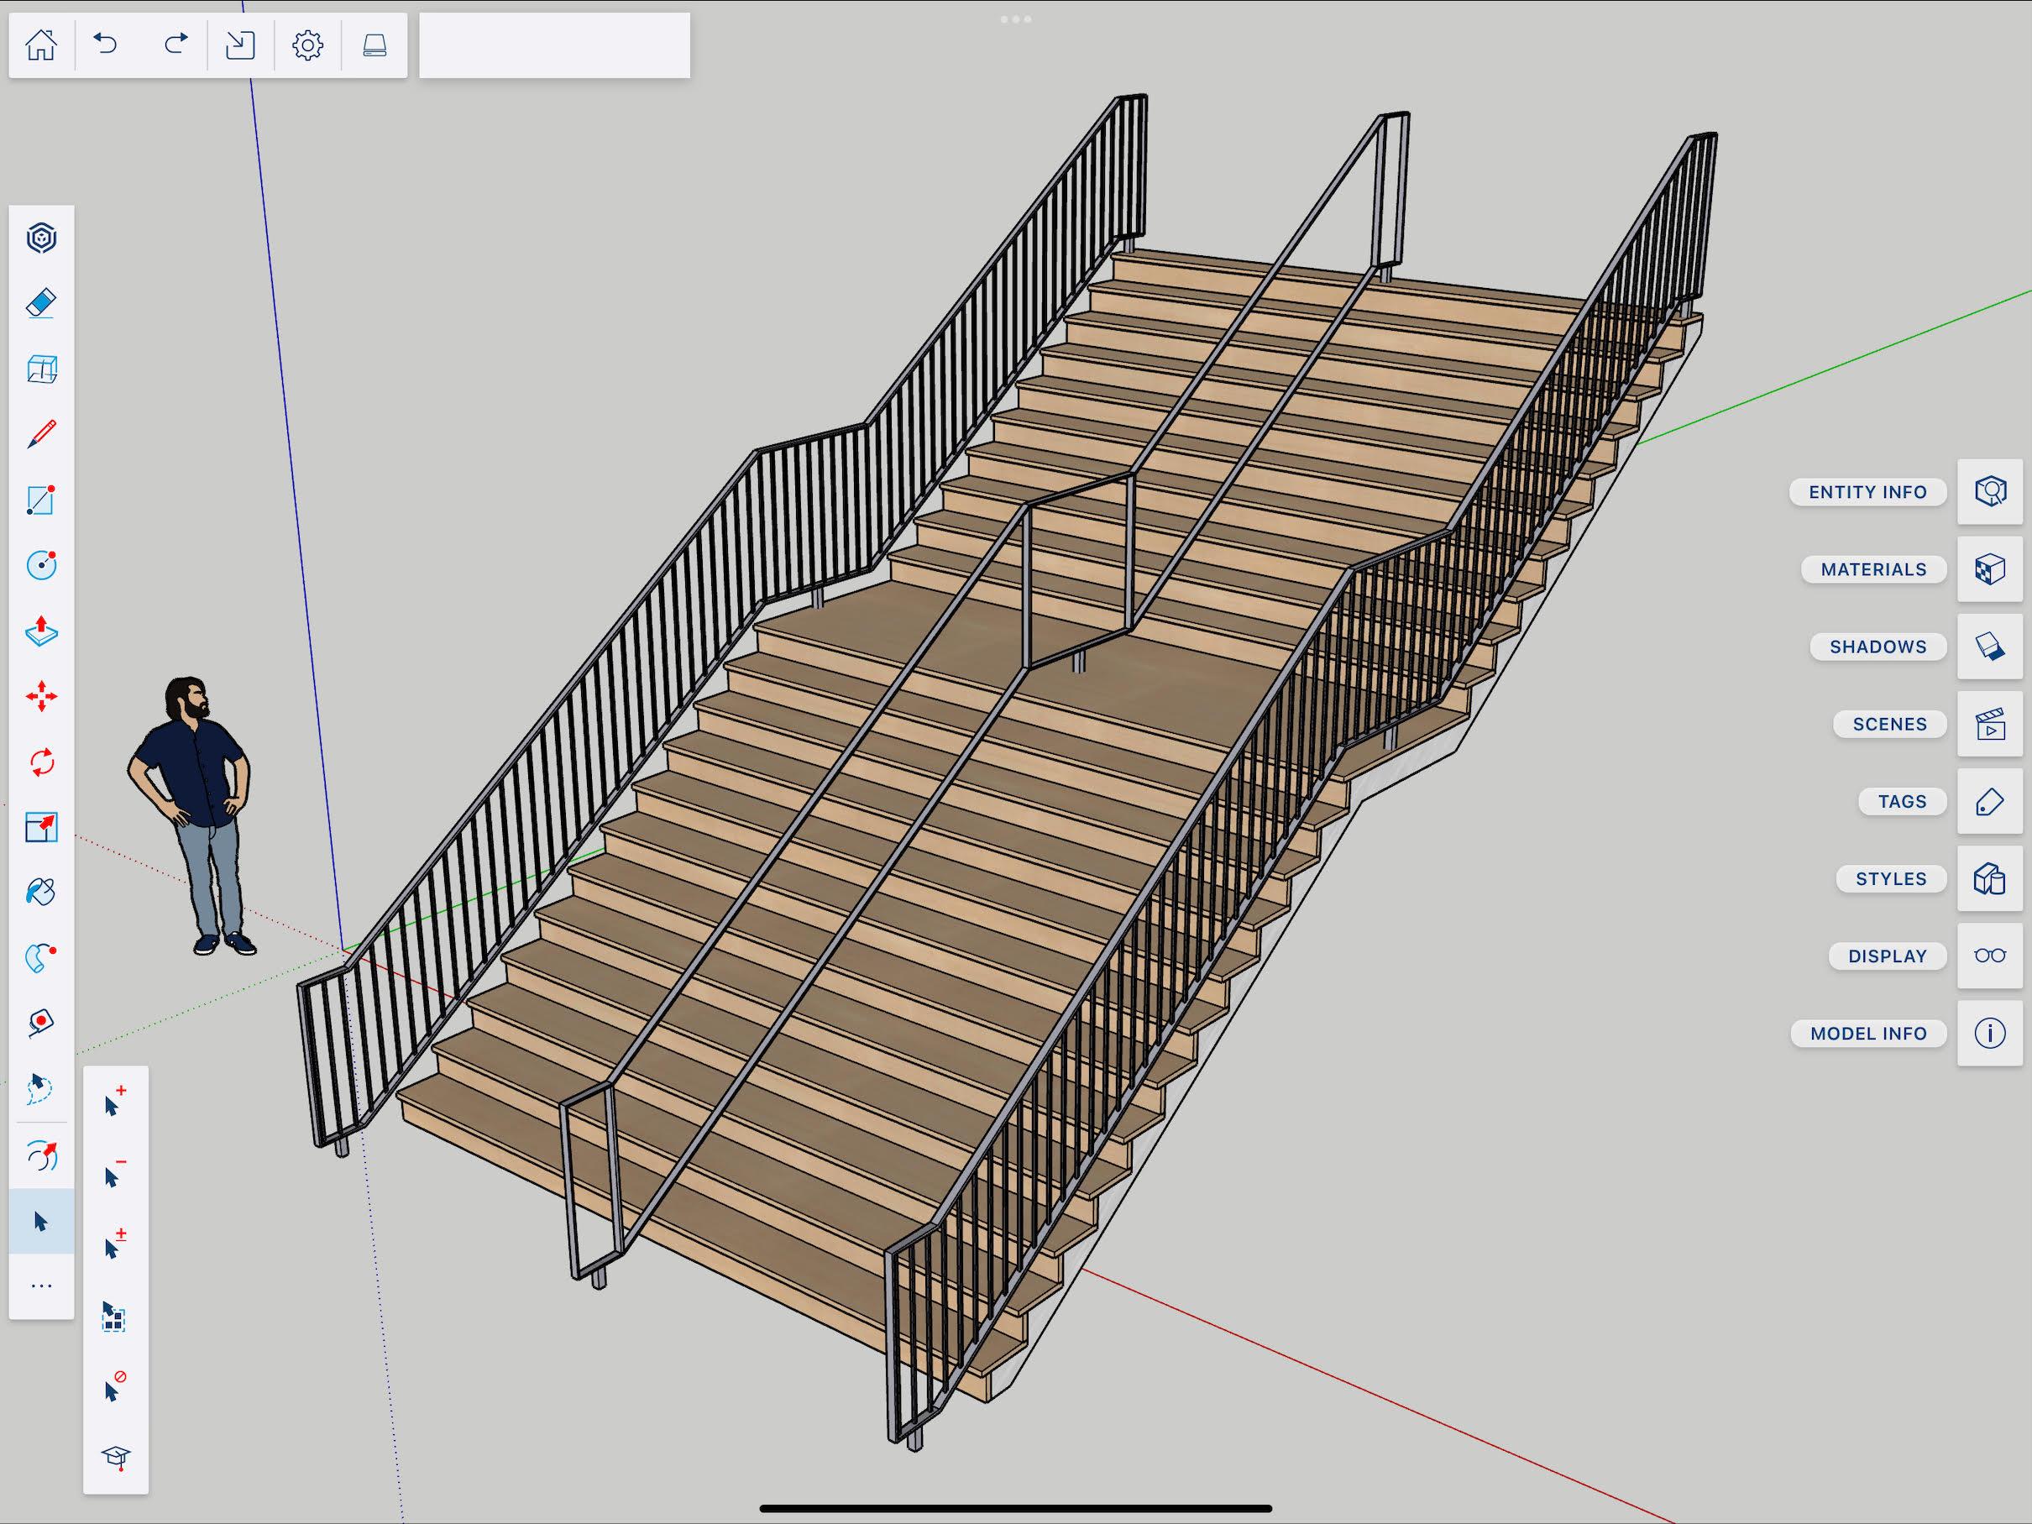Expand the Tags panel

(x=1989, y=801)
